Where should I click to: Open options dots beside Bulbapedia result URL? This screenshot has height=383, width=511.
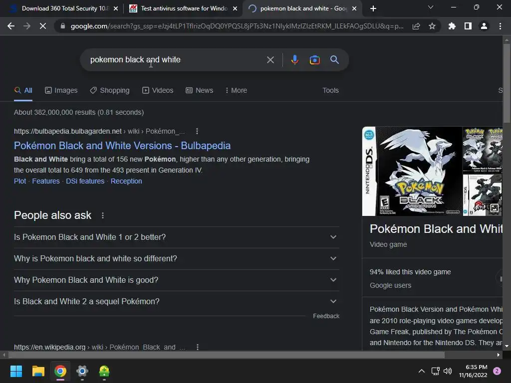tap(197, 131)
